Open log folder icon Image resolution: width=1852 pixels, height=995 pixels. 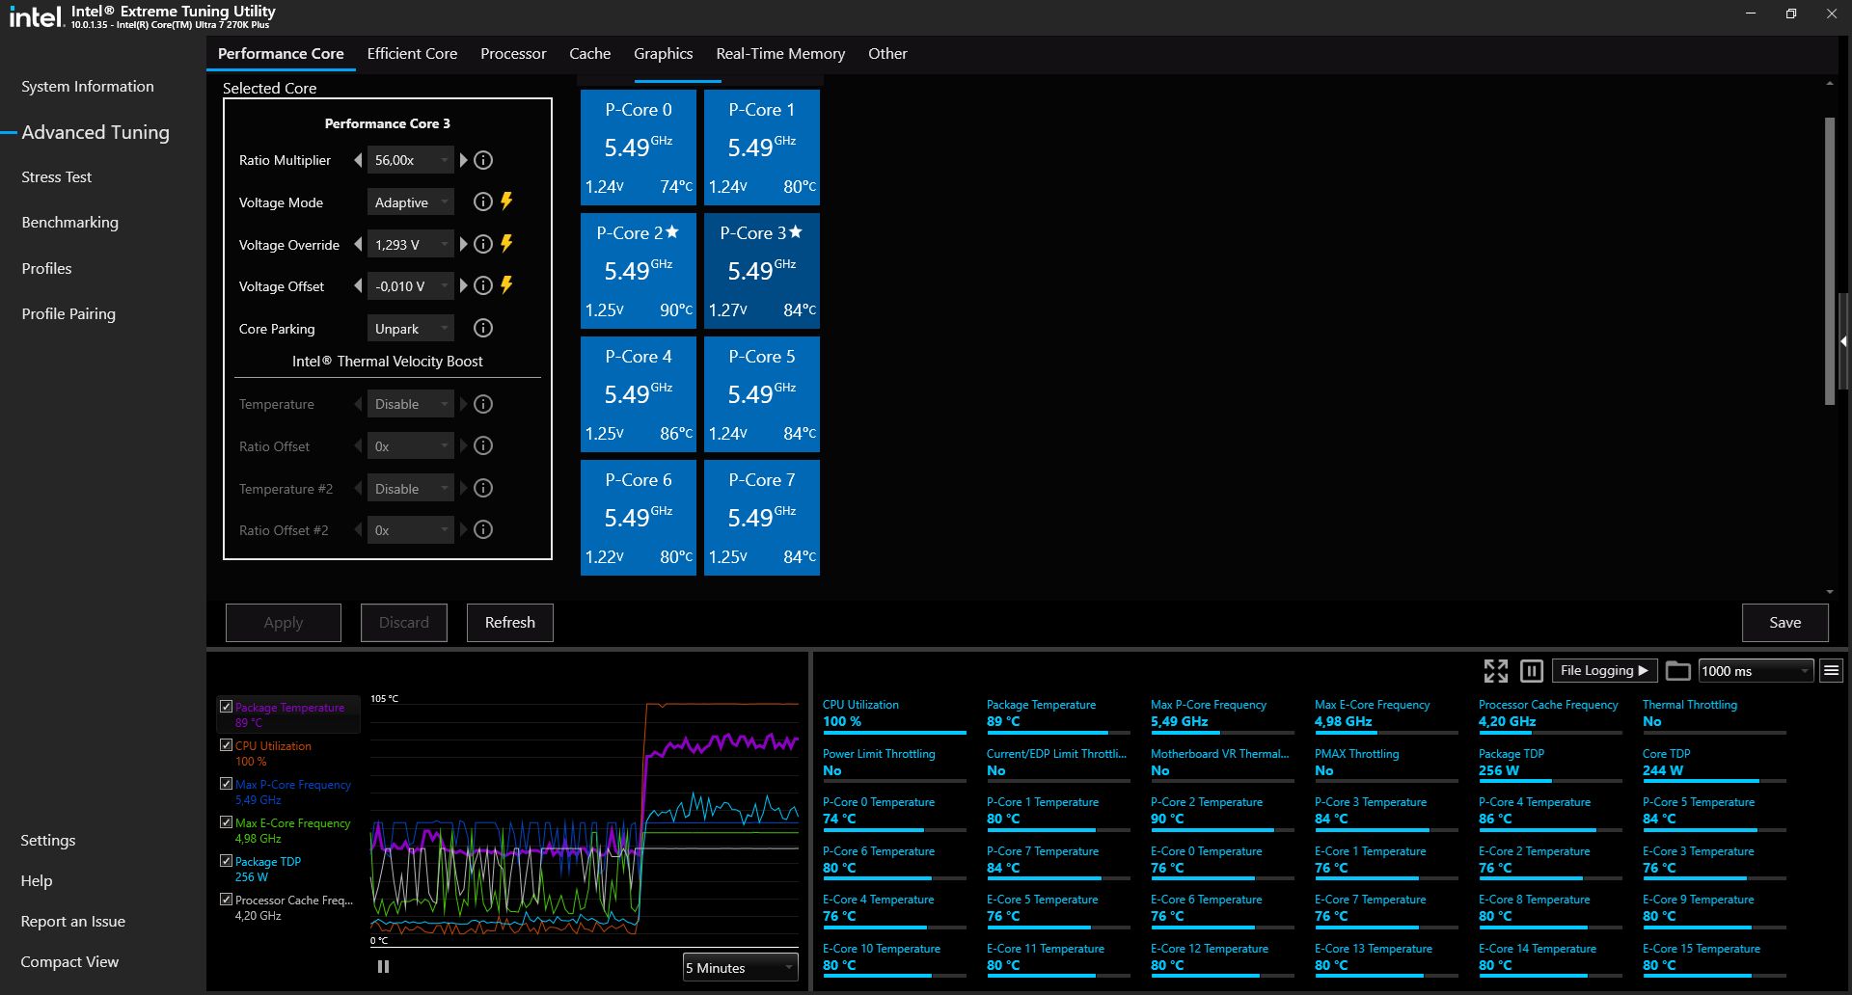1678,671
